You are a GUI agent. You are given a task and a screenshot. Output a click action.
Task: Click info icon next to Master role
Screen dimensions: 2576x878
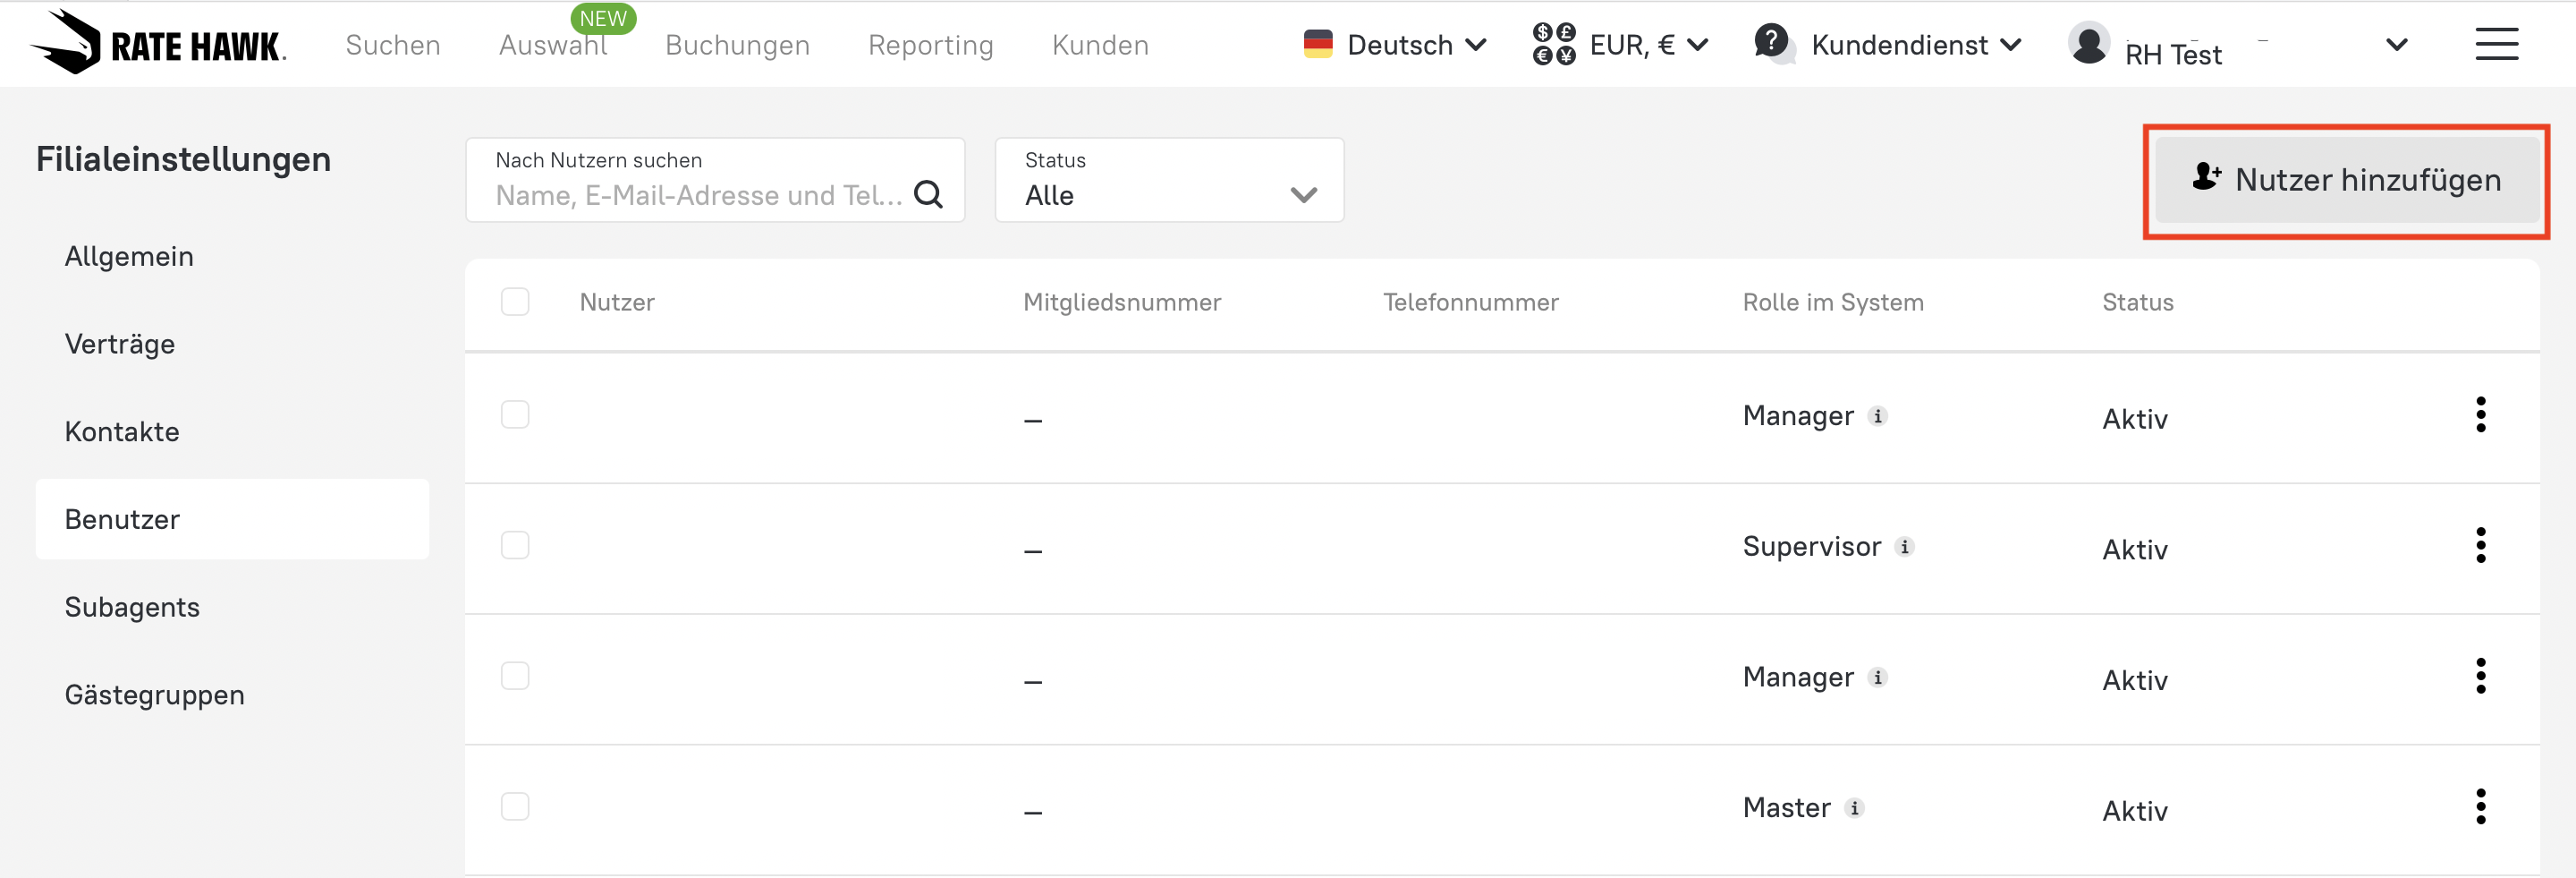click(1854, 808)
